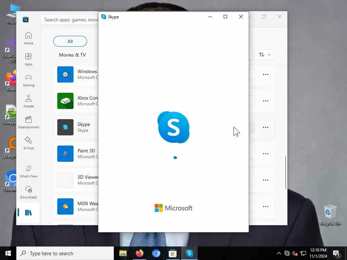Screen dimensions: 347x260
Task: Click the Skype logo in splash window
Action: coord(173,127)
